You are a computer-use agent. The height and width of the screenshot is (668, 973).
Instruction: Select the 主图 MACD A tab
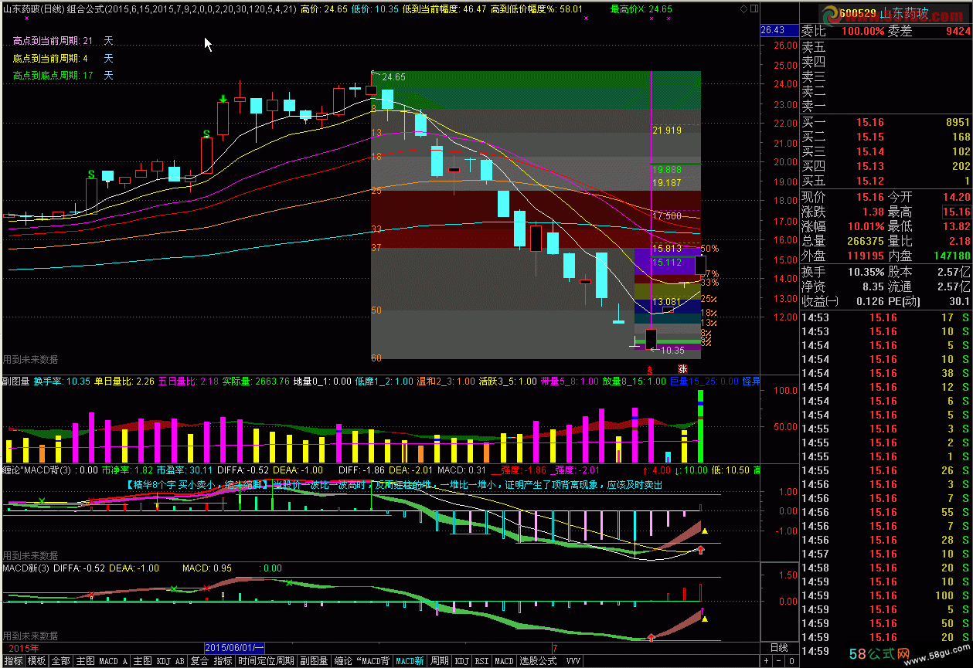click(x=103, y=661)
